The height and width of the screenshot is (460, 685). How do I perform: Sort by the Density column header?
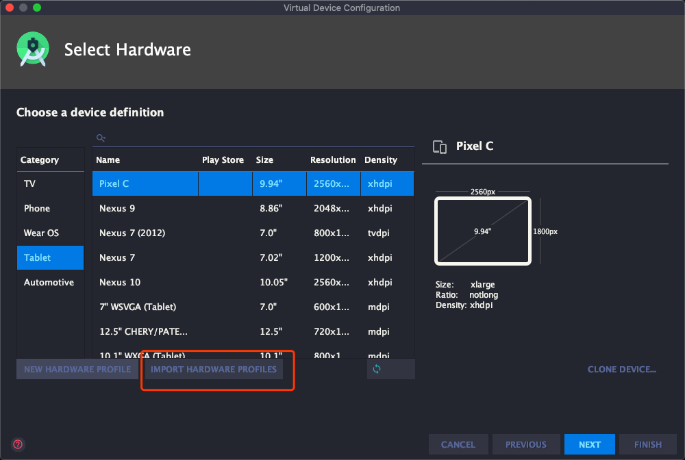pos(388,159)
